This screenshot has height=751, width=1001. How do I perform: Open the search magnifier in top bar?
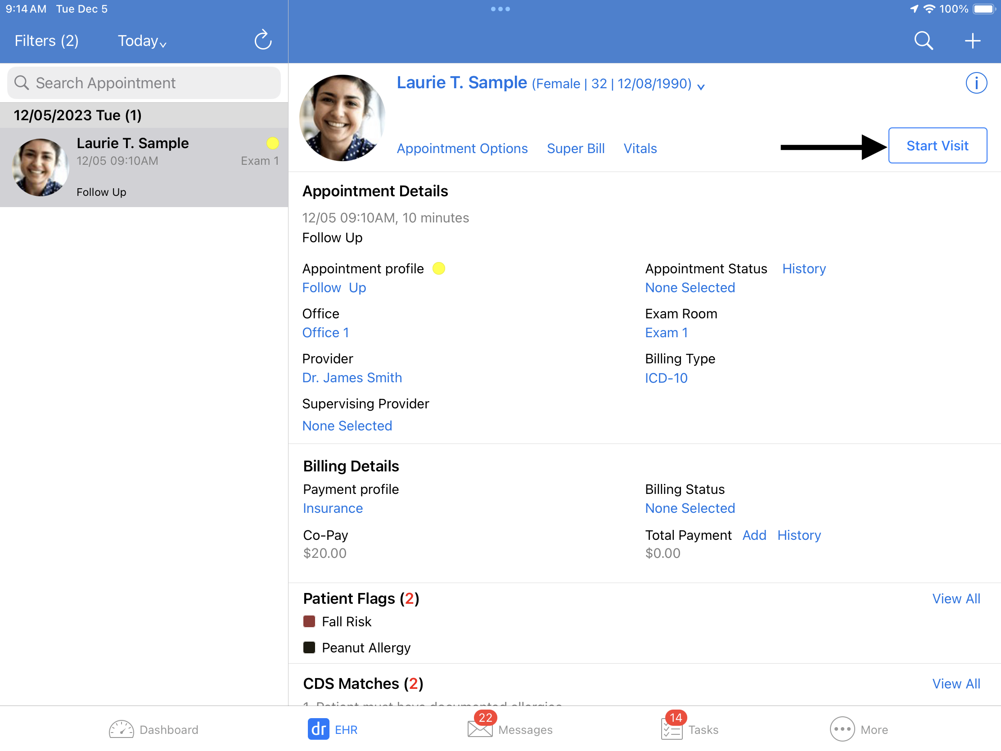tap(924, 41)
